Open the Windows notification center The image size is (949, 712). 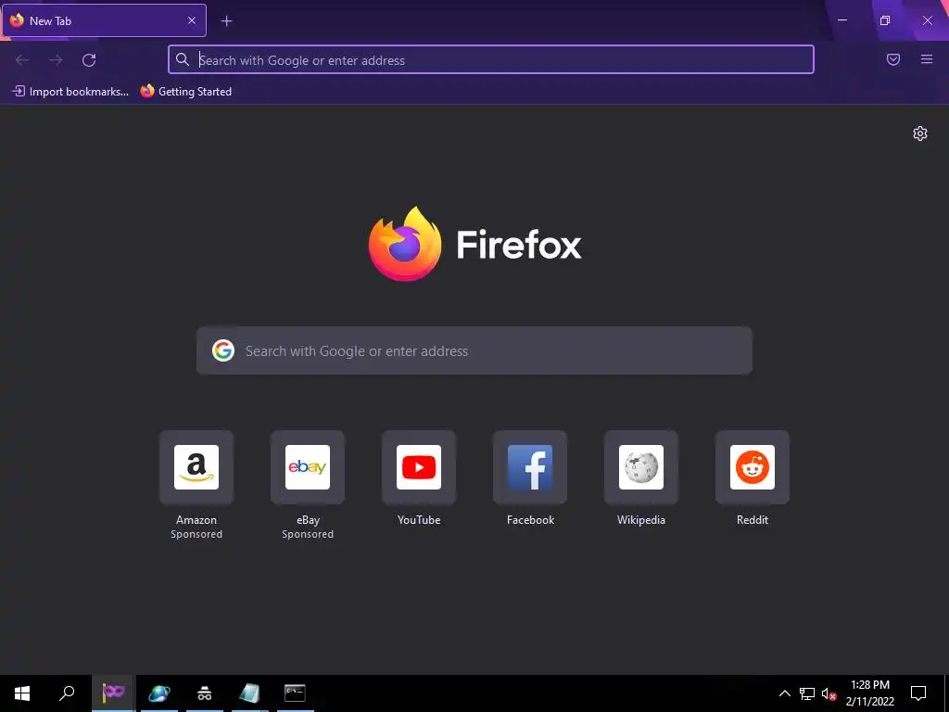click(918, 693)
